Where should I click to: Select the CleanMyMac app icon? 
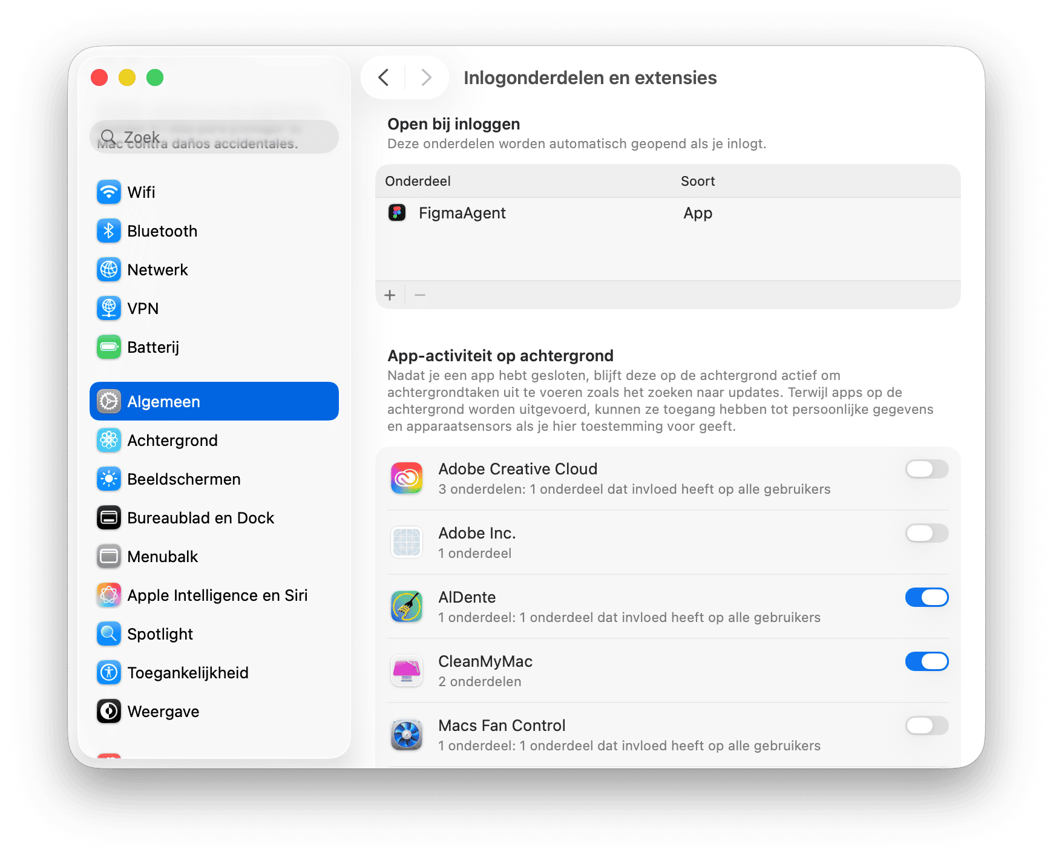click(x=406, y=670)
